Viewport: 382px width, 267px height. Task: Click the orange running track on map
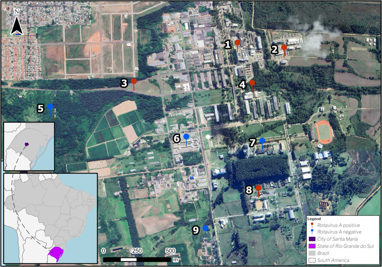point(324,132)
